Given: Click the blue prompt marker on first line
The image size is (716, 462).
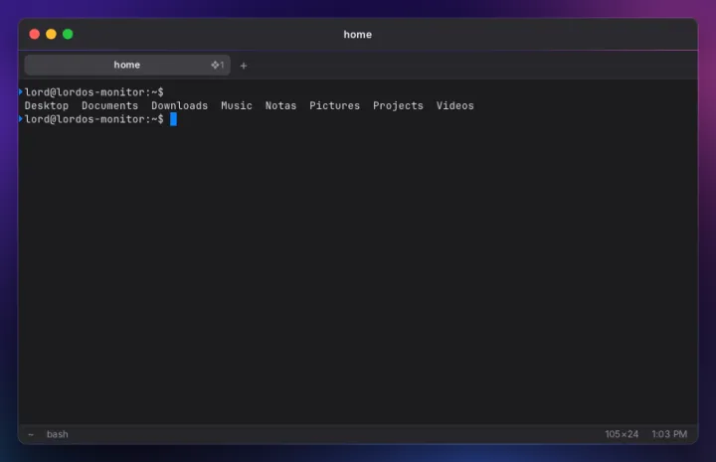Looking at the screenshot, I should tap(21, 92).
